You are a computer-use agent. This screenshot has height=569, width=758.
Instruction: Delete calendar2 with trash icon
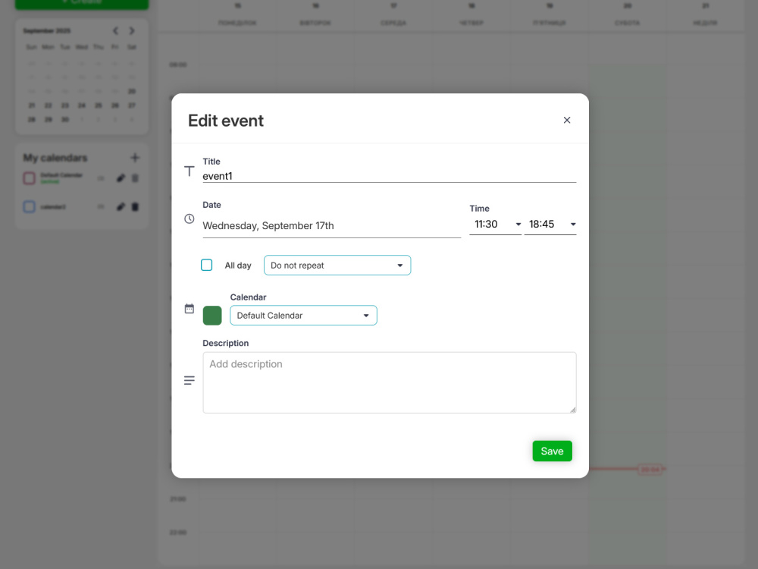[136, 206]
